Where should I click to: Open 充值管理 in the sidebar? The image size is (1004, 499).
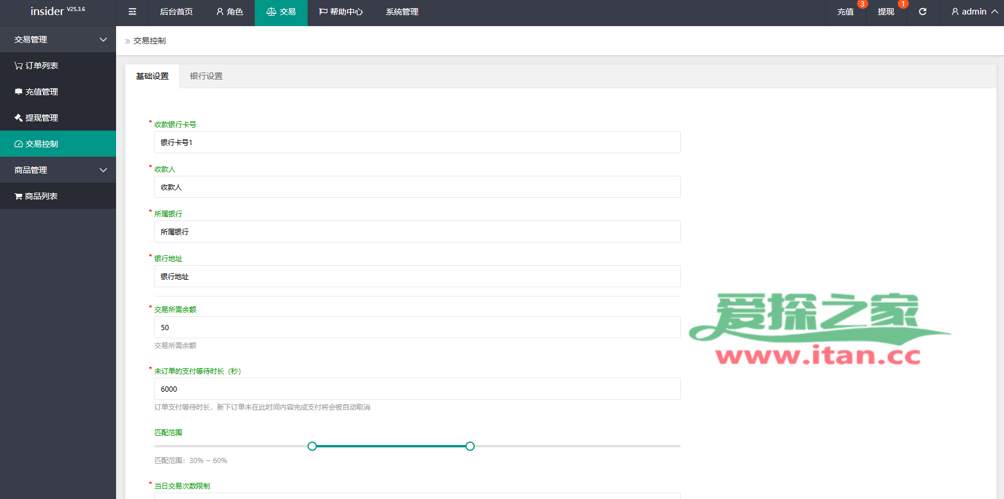[x=41, y=92]
